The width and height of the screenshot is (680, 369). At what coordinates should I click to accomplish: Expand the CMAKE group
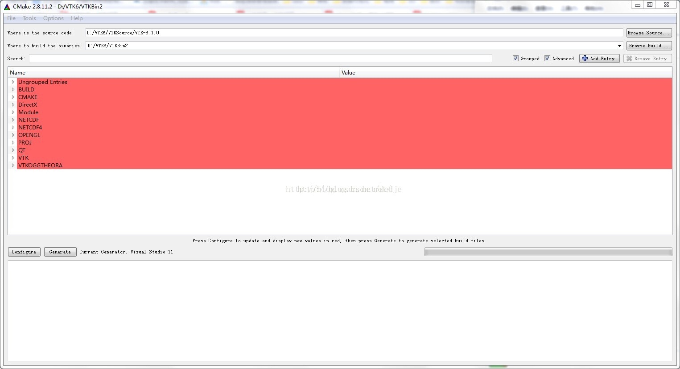[x=13, y=97]
